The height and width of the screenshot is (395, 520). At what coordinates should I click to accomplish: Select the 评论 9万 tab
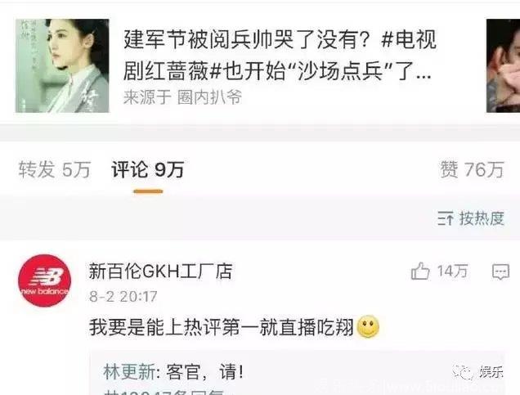pyautogui.click(x=148, y=169)
